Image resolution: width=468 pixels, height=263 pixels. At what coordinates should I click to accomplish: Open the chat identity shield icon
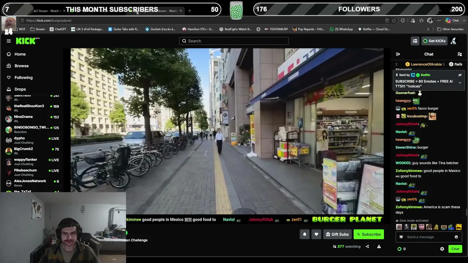click(401, 237)
